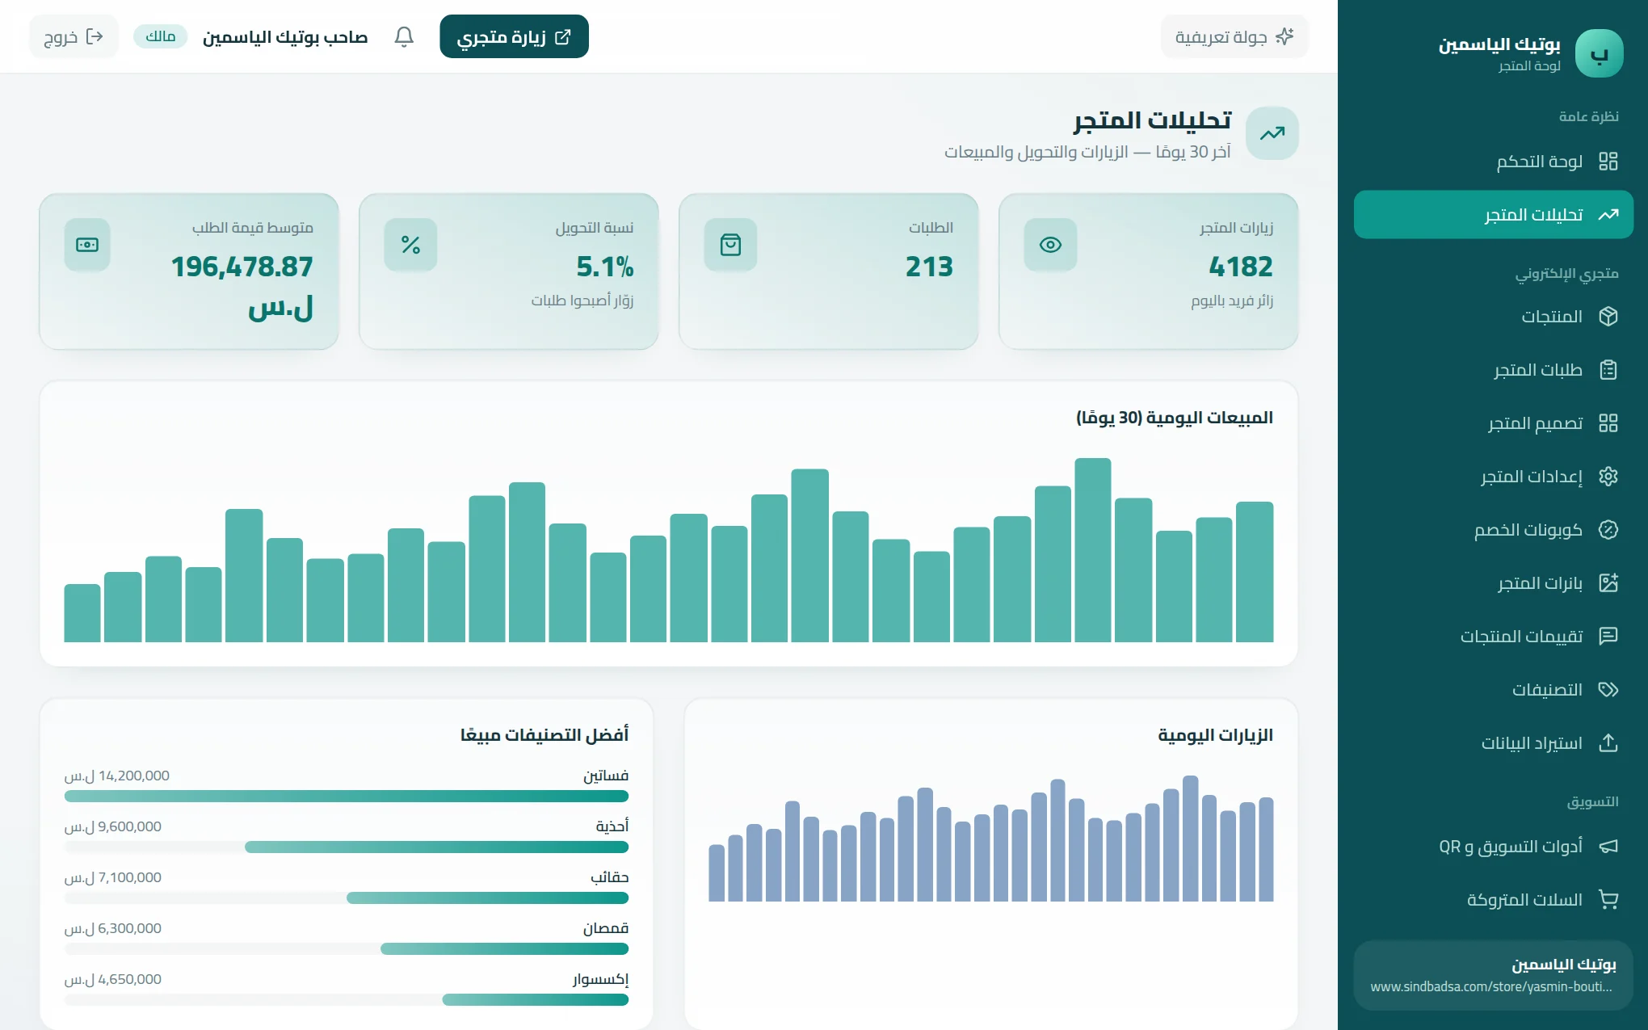Click the gear icon next to إعدادات المتجر
Screen dimensions: 1648x1030
(1608, 477)
